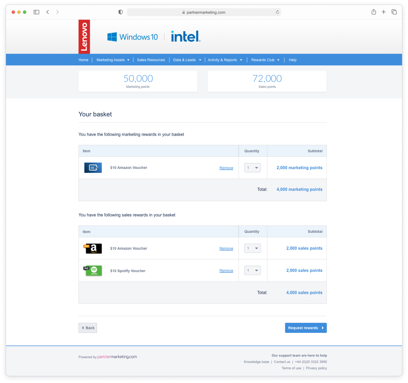Reload the page with the refresh icon

click(277, 12)
